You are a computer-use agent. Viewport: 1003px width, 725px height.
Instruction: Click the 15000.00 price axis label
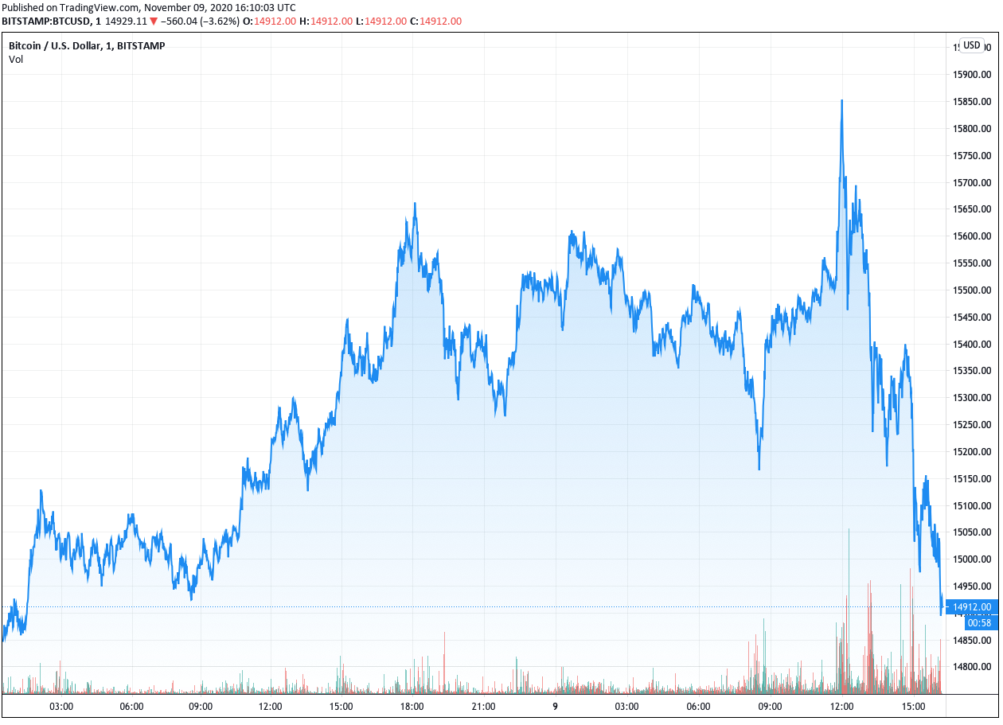click(972, 559)
